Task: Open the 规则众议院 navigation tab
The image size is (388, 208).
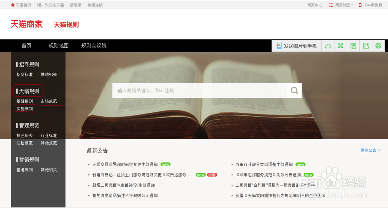Action: 94,46
